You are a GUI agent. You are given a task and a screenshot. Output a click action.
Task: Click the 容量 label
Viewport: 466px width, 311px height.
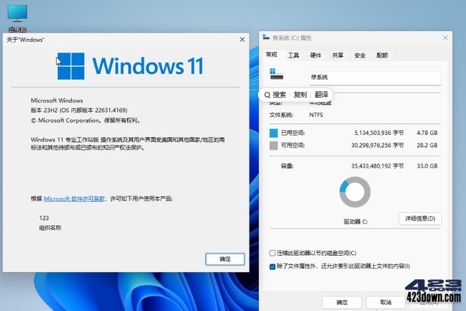(287, 166)
